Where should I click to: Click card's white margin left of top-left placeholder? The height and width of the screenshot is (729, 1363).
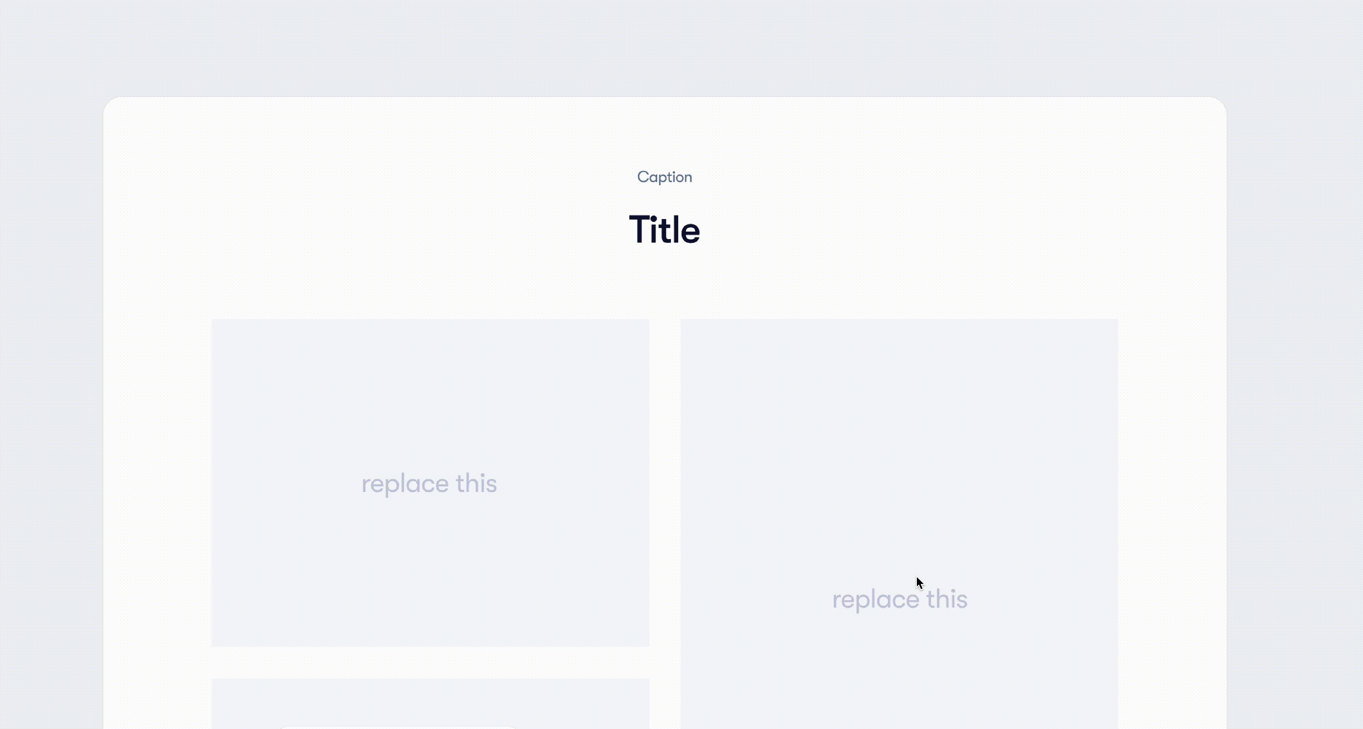[157, 476]
